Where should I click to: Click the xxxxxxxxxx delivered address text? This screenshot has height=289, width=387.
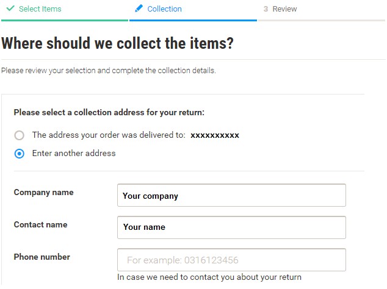coord(215,135)
